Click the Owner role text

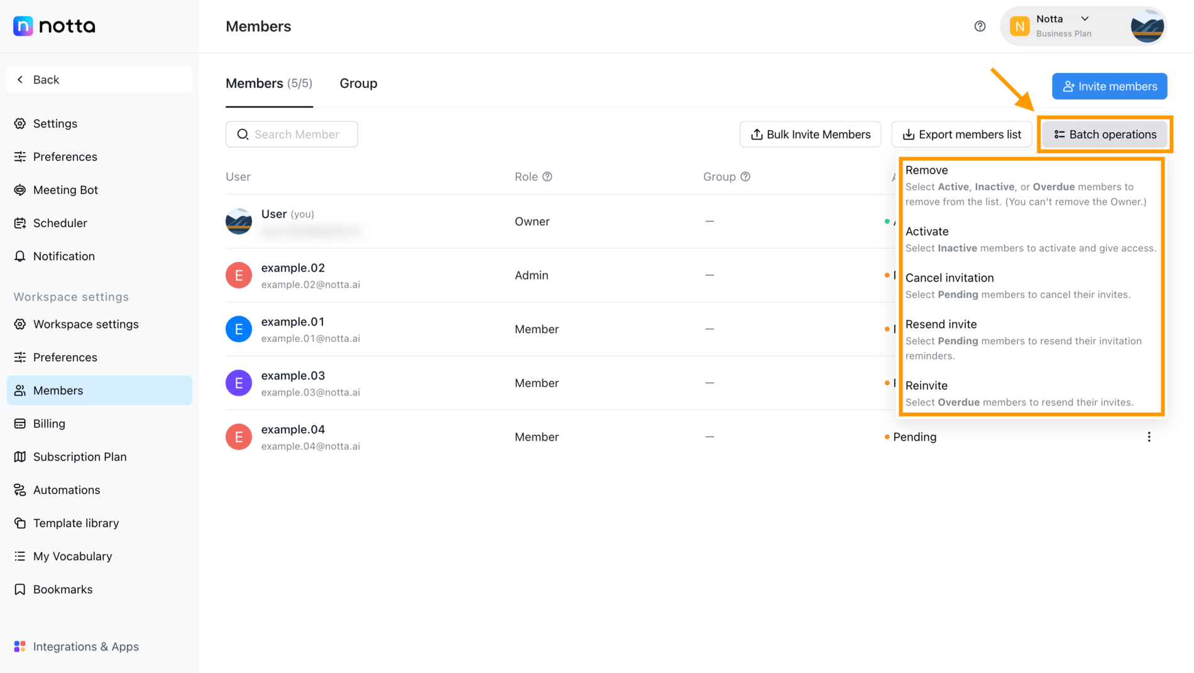[x=532, y=221]
